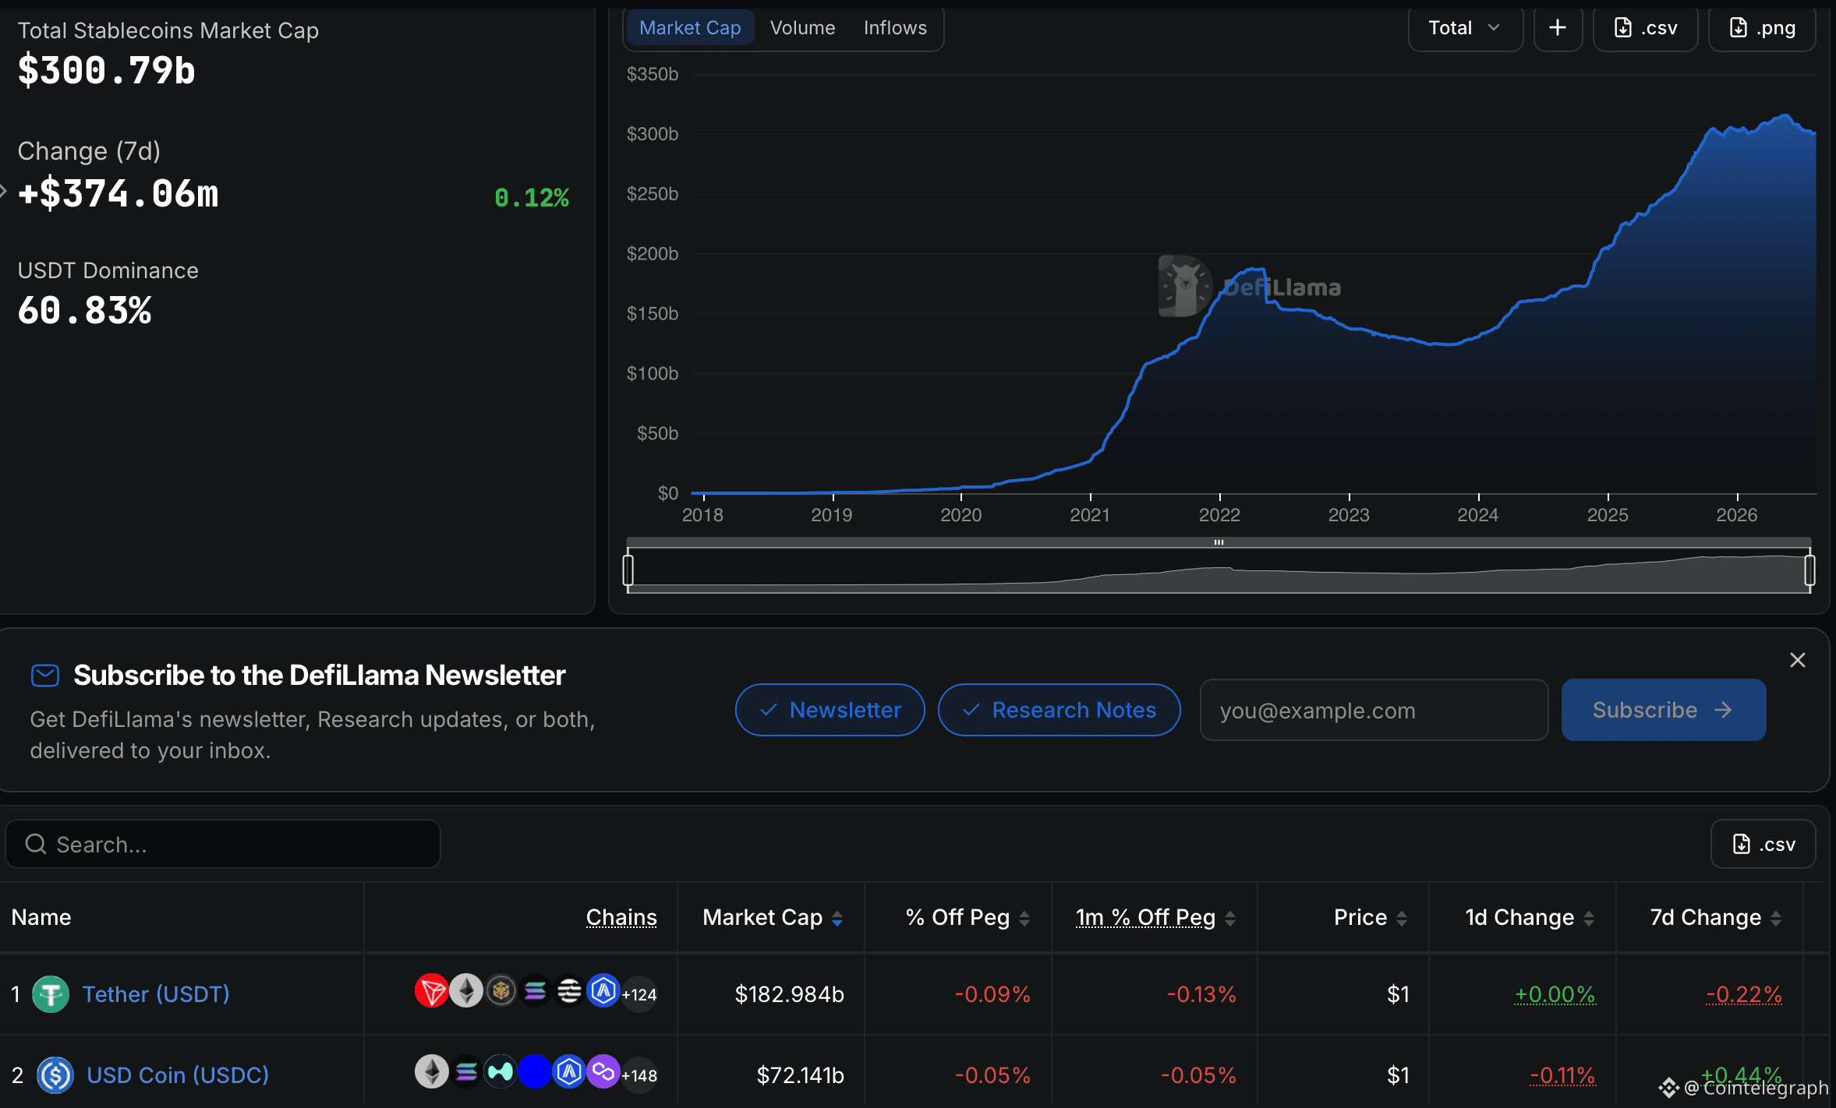1836x1108 pixels.
Task: Click the Subscribe button
Action: [1664, 710]
